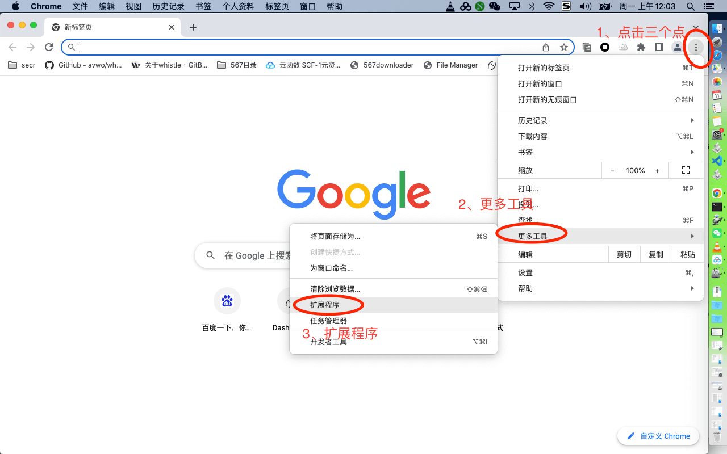This screenshot has height=454, width=727.
Task: Click the address bar input field
Action: click(307, 47)
